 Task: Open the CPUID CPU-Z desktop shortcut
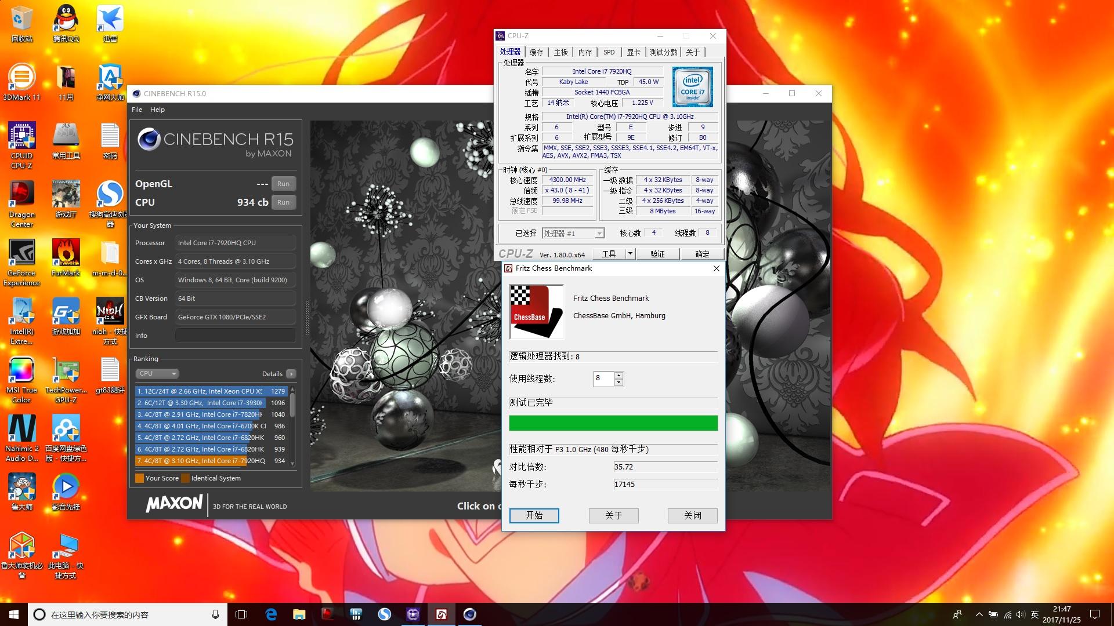(21, 145)
